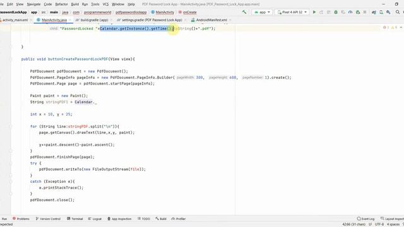Click the 'pdfDocument.close();' line
This screenshot has width=404, height=227.
[x=52, y=200]
